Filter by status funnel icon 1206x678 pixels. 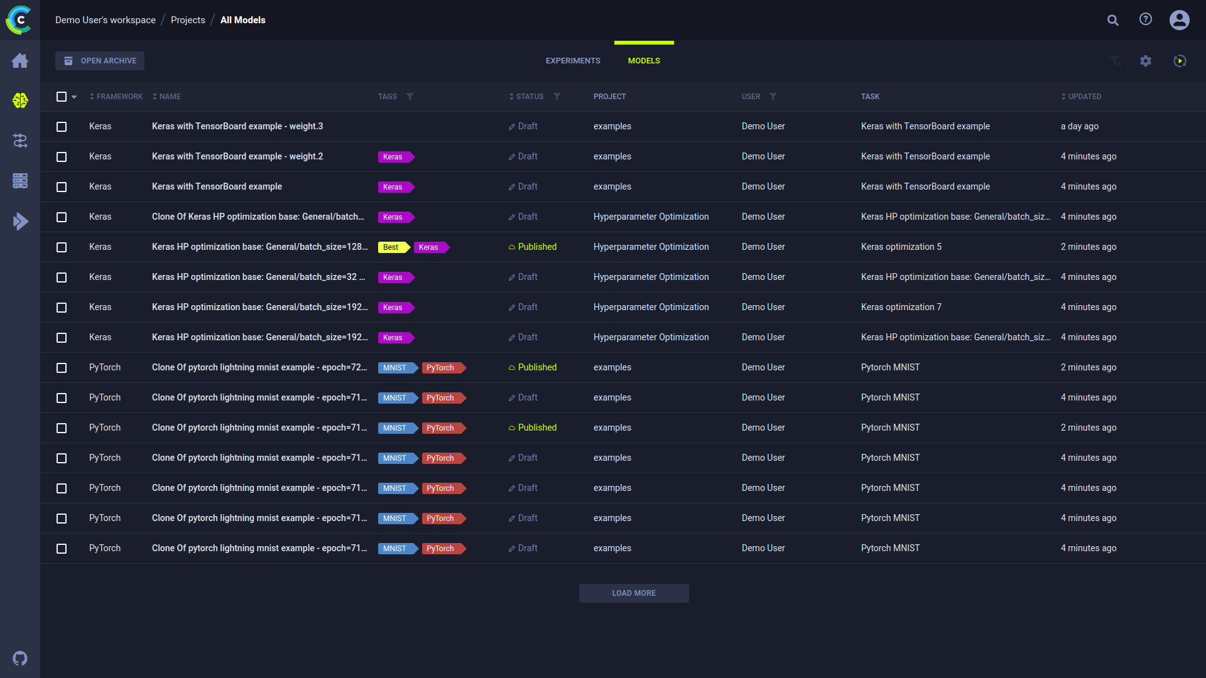(557, 97)
